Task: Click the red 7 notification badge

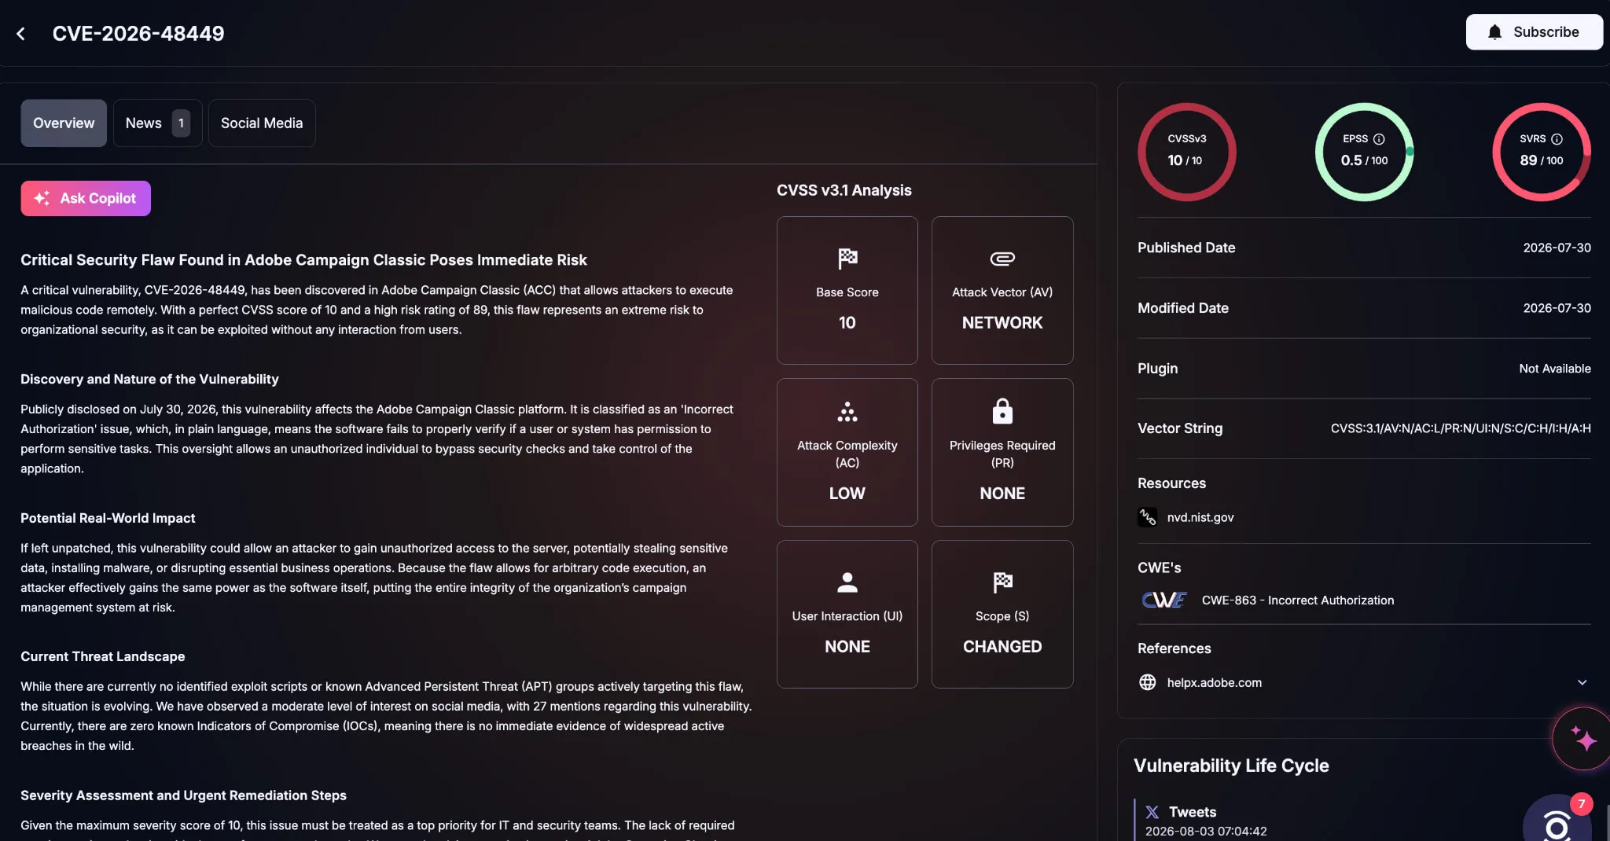Action: point(1581,804)
